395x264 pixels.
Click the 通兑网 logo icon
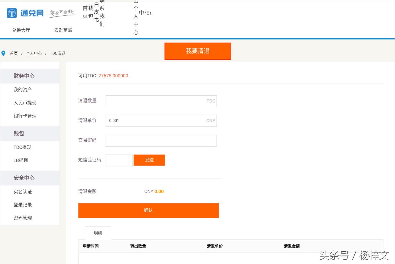point(12,13)
